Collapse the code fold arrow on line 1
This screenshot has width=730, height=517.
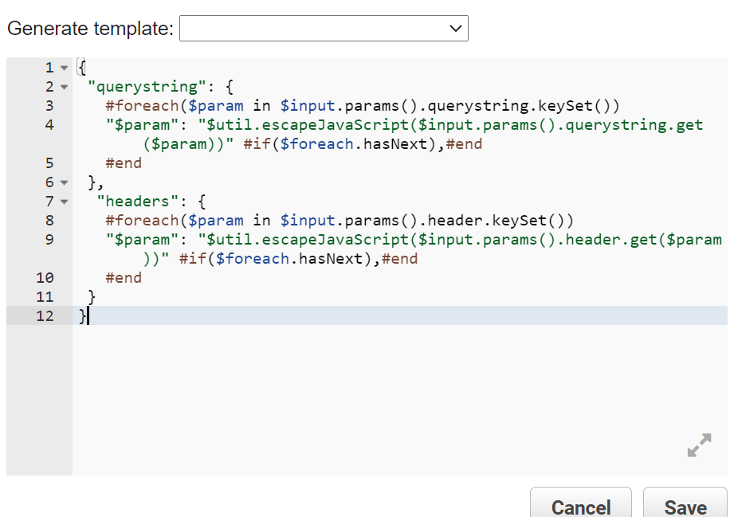tap(63, 67)
